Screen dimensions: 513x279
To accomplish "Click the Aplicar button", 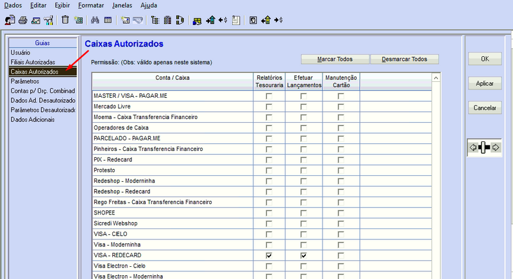I will pyautogui.click(x=485, y=83).
